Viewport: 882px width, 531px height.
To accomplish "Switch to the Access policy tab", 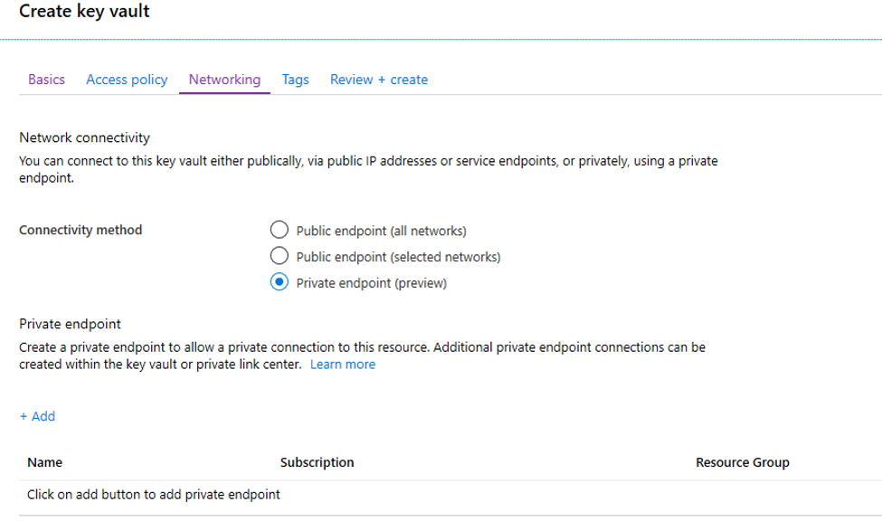I will coord(127,80).
